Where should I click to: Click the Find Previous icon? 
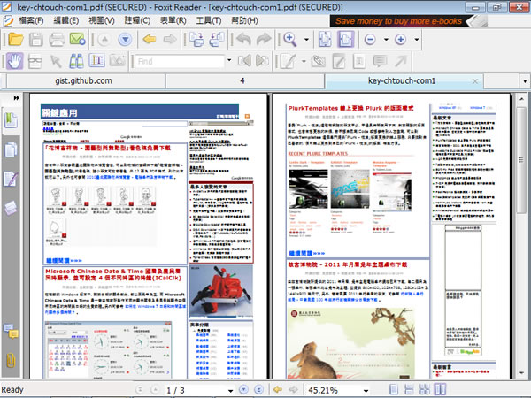click(x=244, y=61)
